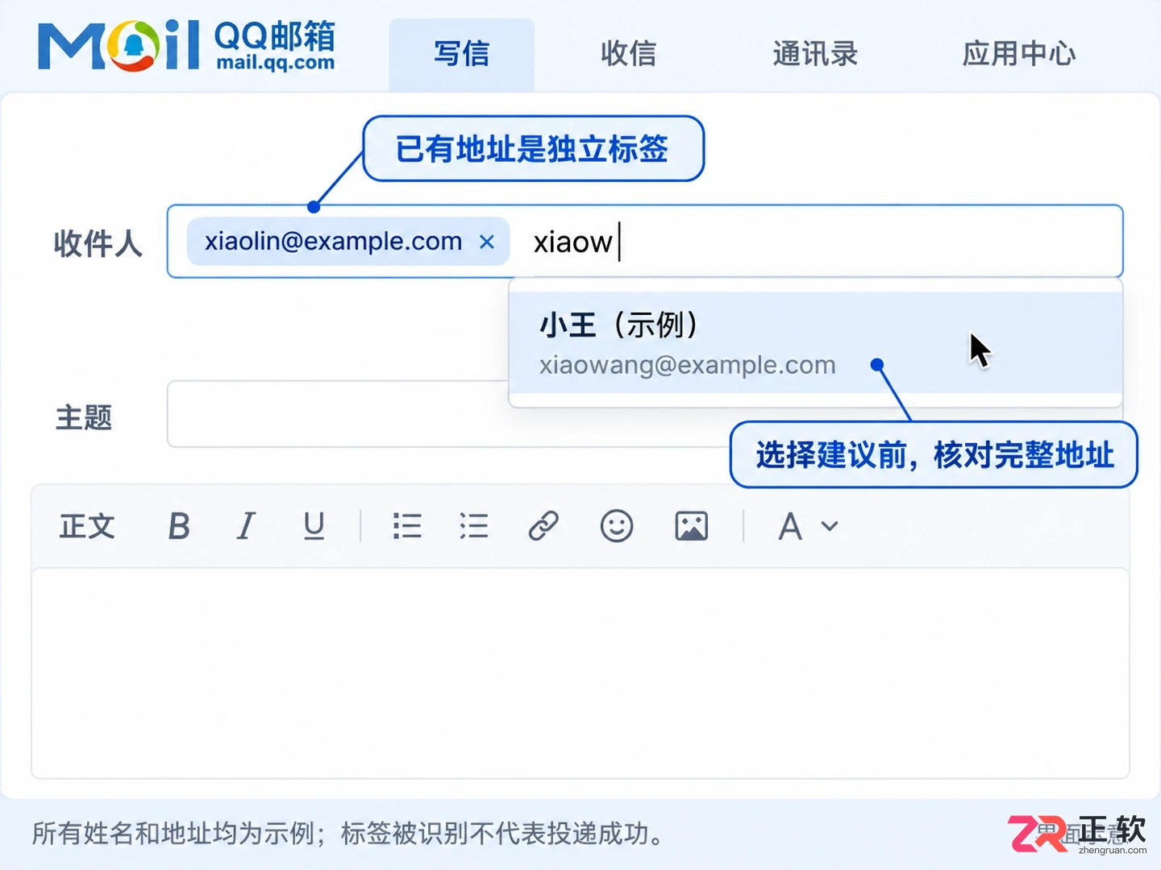Switch to the 写信 tab
The height and width of the screenshot is (870, 1161).
[462, 54]
